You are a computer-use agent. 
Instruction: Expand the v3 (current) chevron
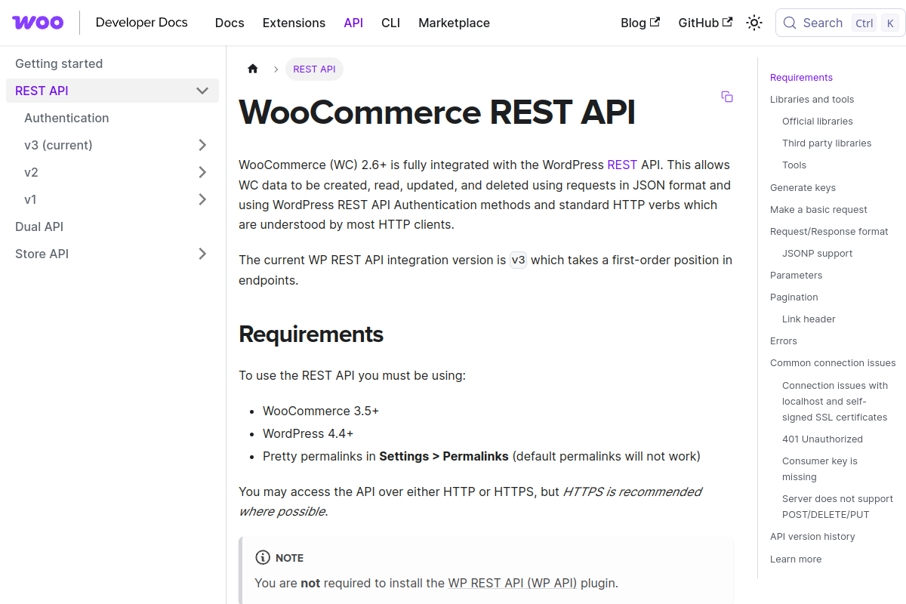click(x=202, y=145)
